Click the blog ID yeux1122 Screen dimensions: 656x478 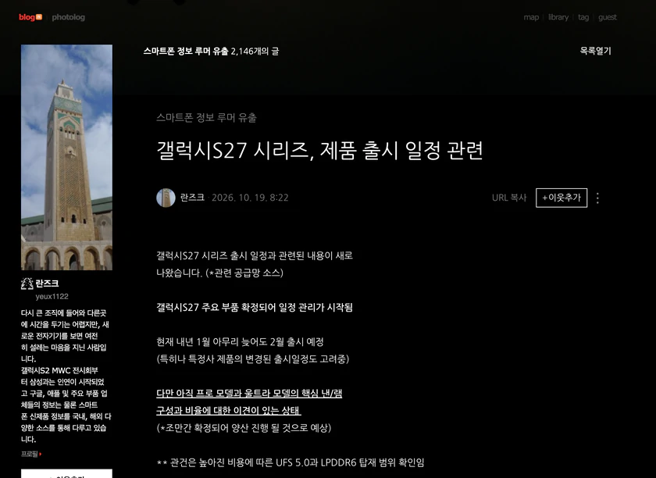tap(52, 296)
